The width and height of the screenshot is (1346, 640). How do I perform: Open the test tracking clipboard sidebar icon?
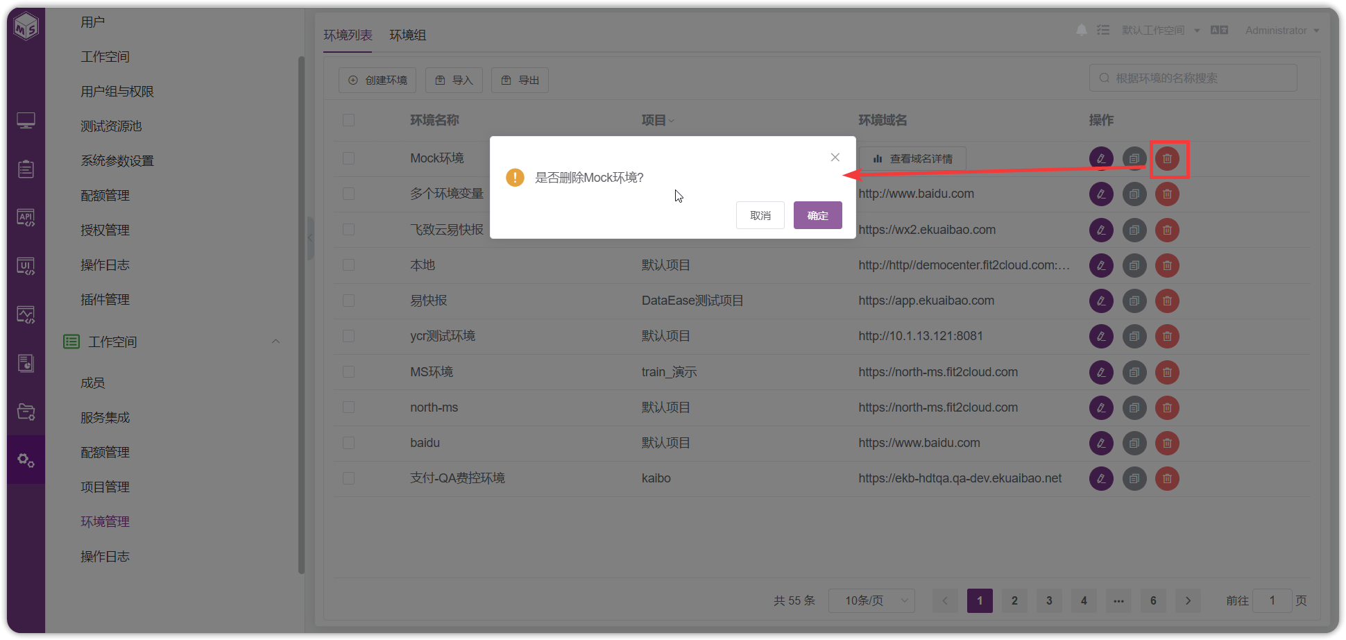[26, 169]
